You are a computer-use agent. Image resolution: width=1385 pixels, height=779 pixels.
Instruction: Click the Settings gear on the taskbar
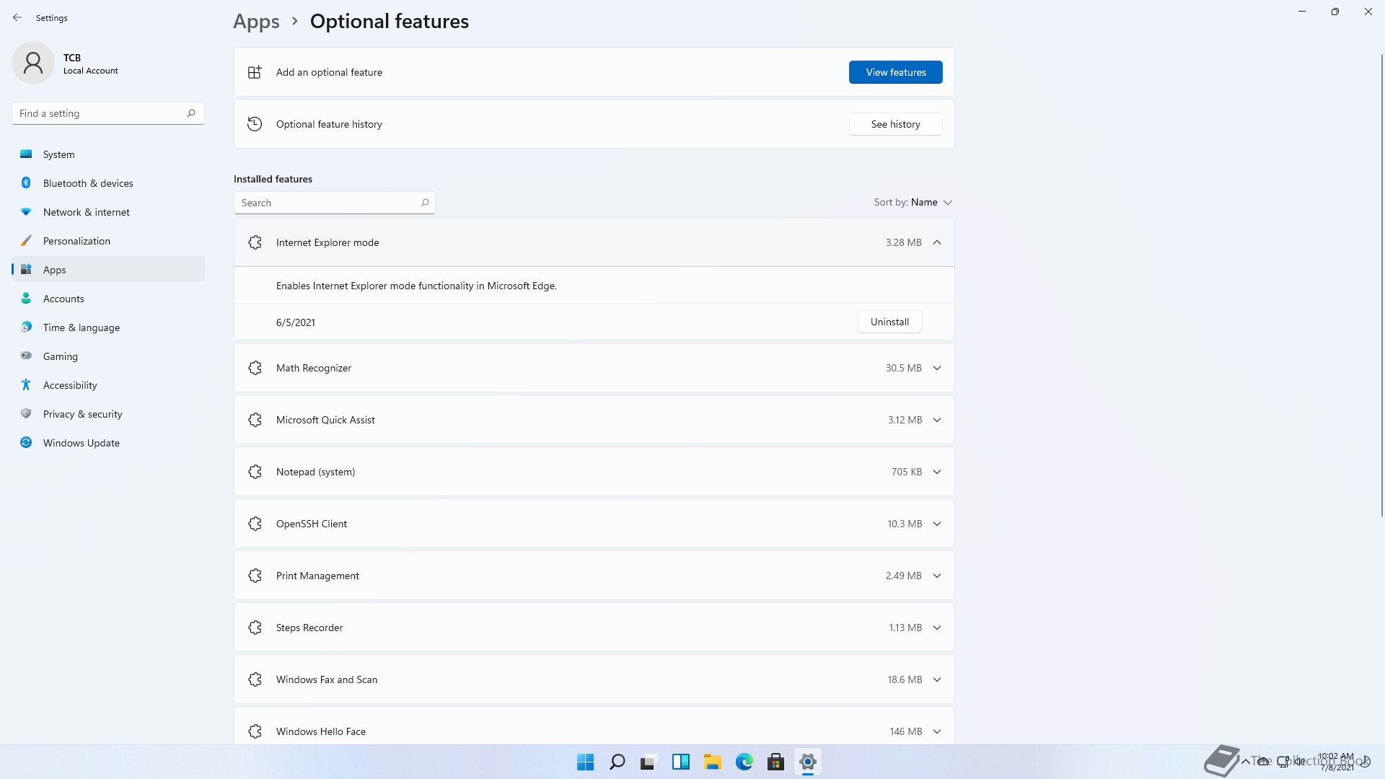807,762
